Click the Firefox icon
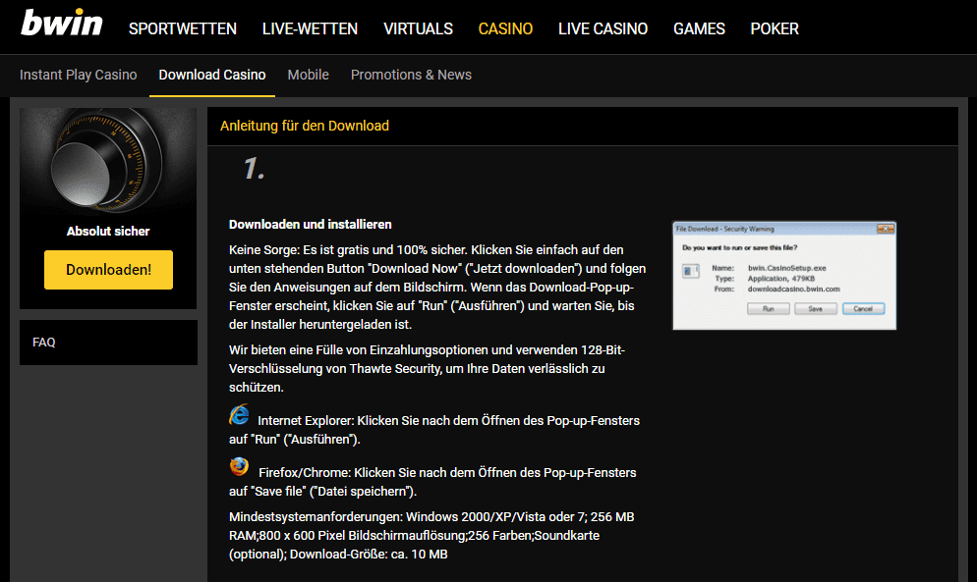Viewport: 977px width, 582px height. coord(239,466)
